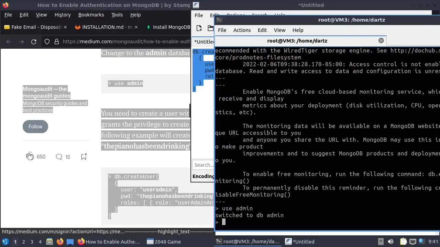Open Firefox Help menu
This screenshot has height=247, width=440.
(x=135, y=15)
